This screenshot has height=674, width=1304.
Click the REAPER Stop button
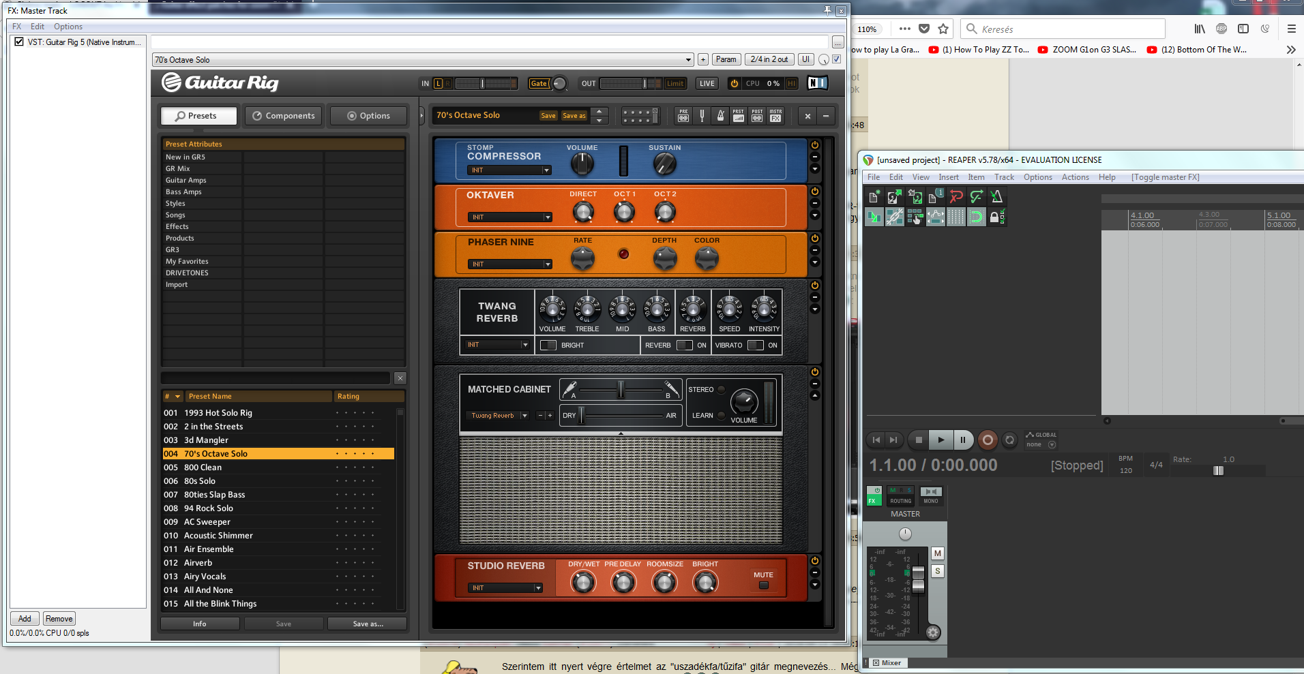tap(919, 440)
